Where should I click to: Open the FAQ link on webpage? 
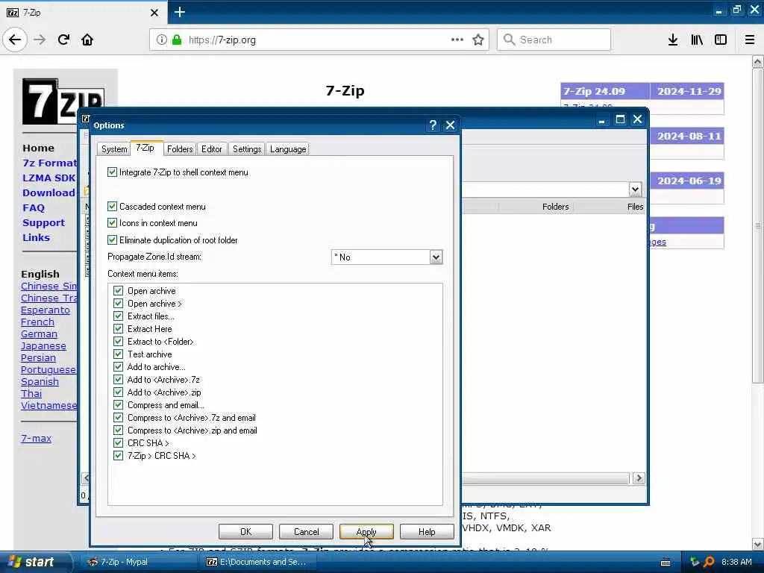pos(34,207)
